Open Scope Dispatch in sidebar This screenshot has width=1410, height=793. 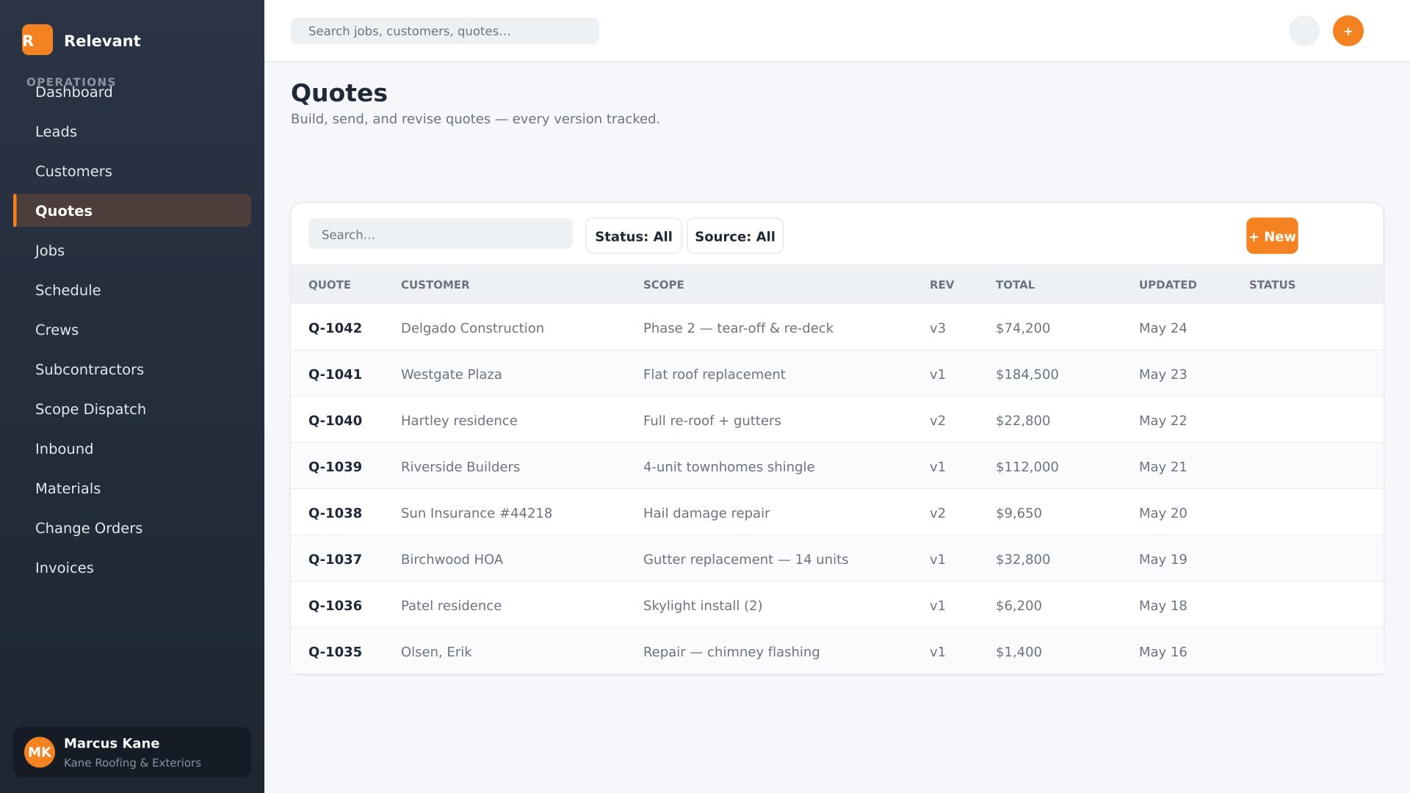(x=132, y=409)
